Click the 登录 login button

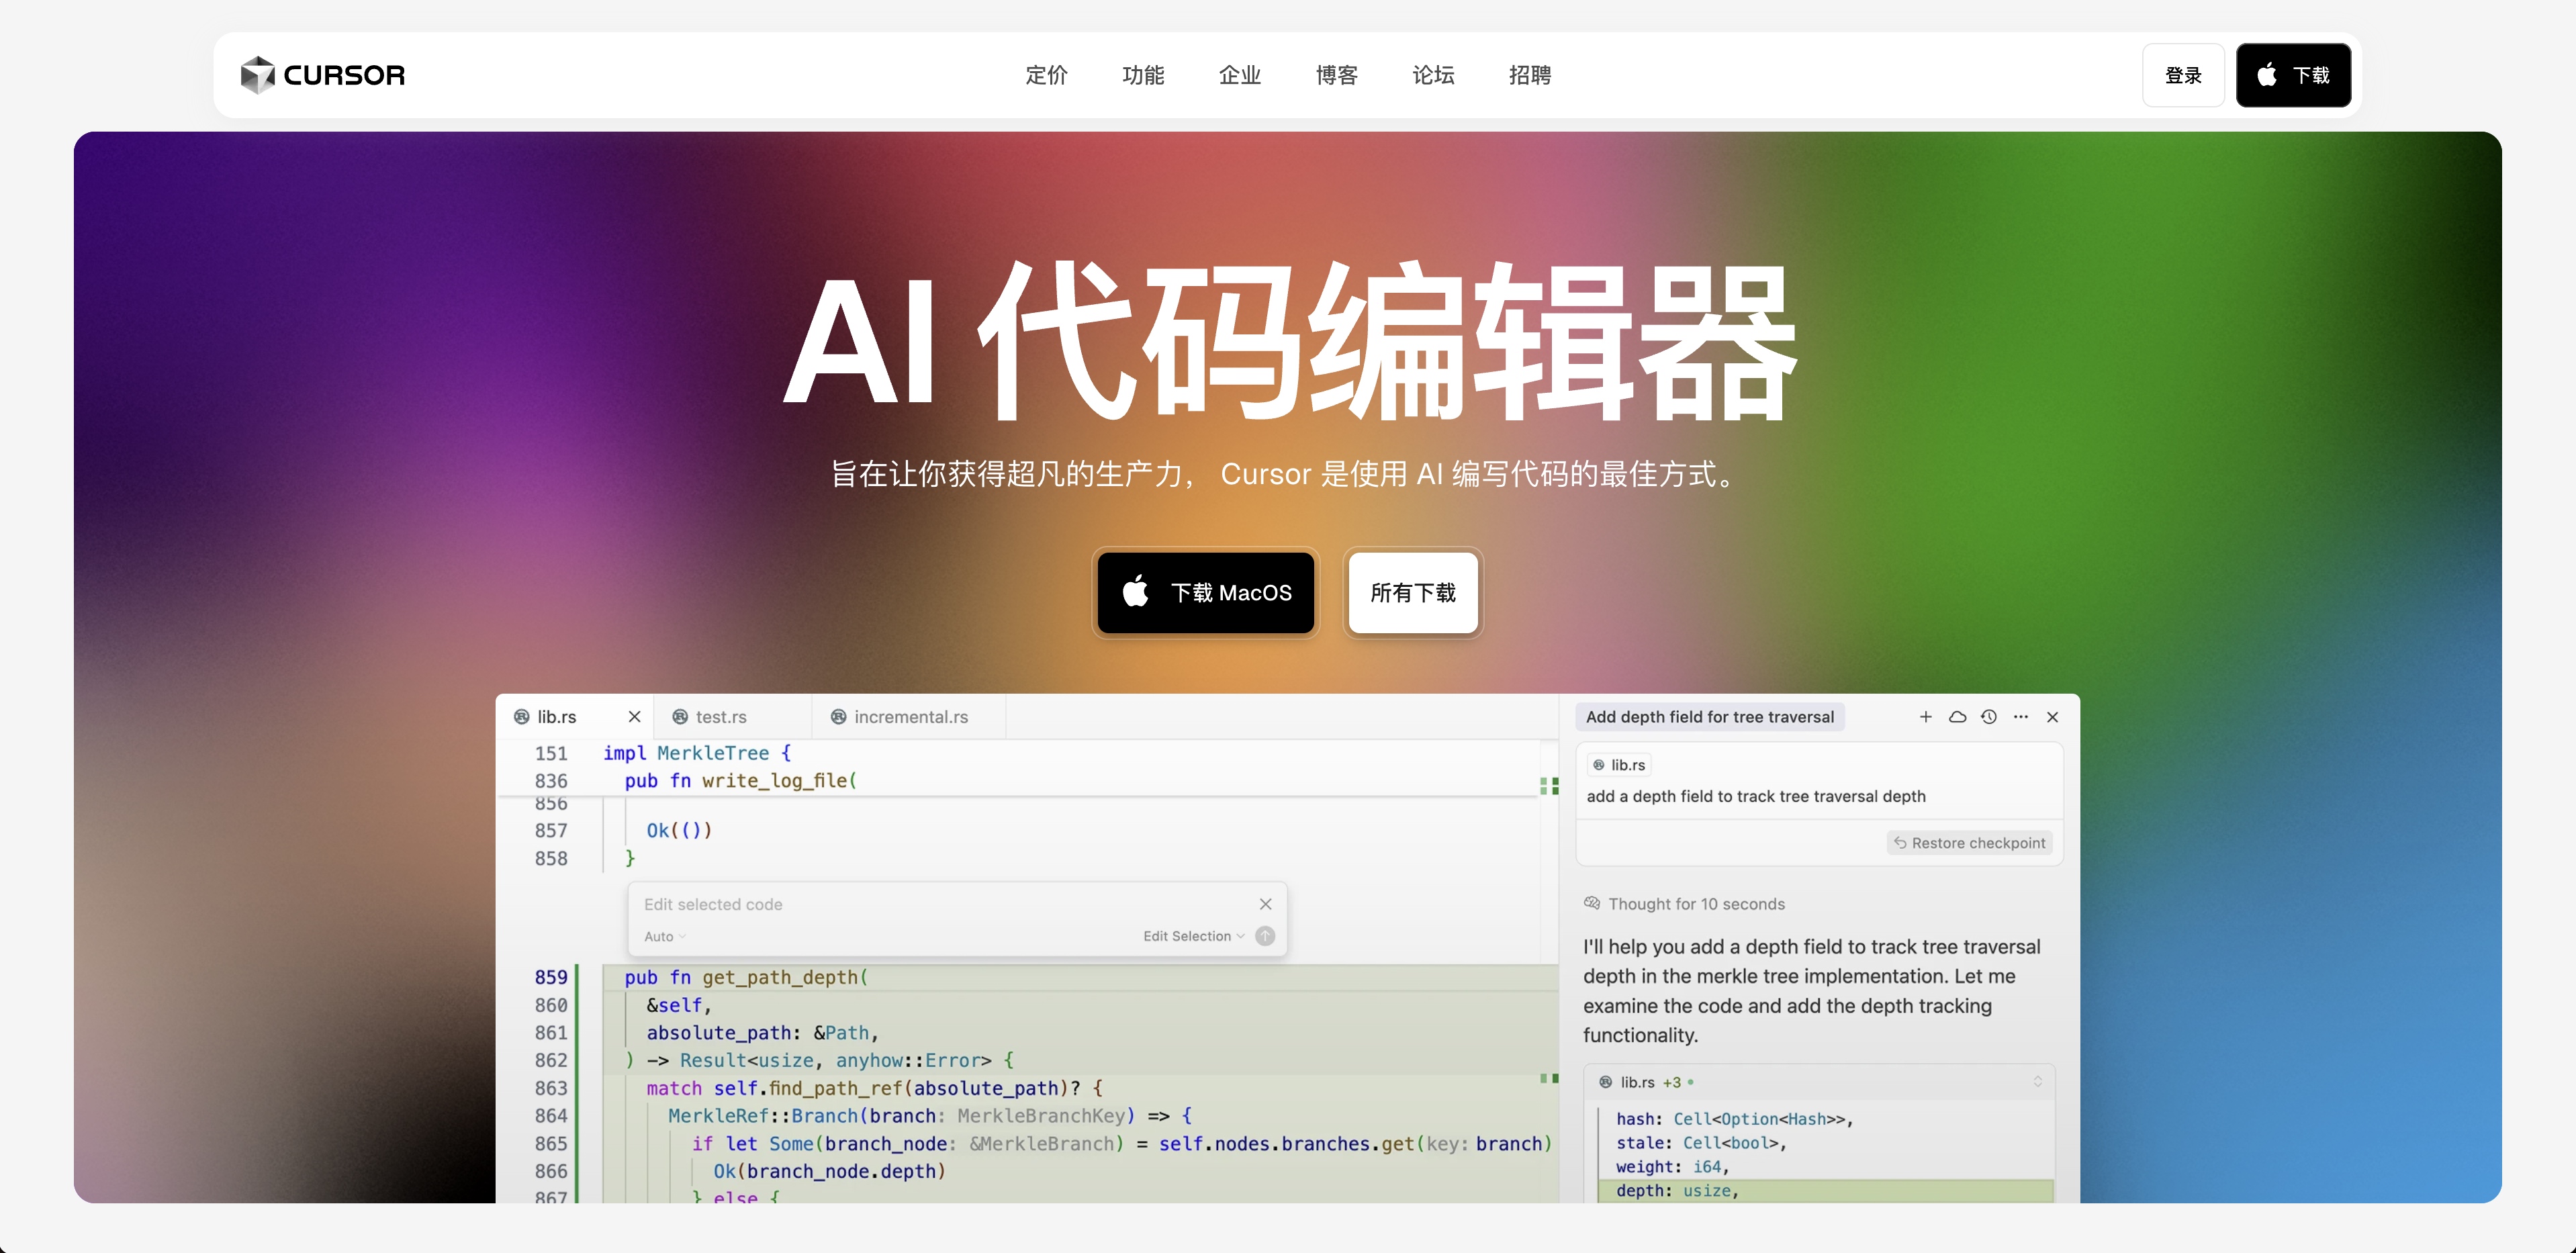pos(2183,75)
